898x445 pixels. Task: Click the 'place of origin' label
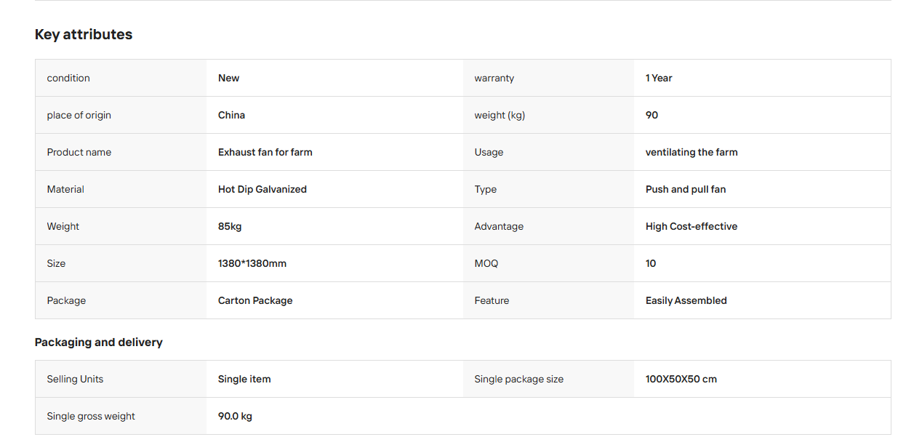[x=79, y=115]
